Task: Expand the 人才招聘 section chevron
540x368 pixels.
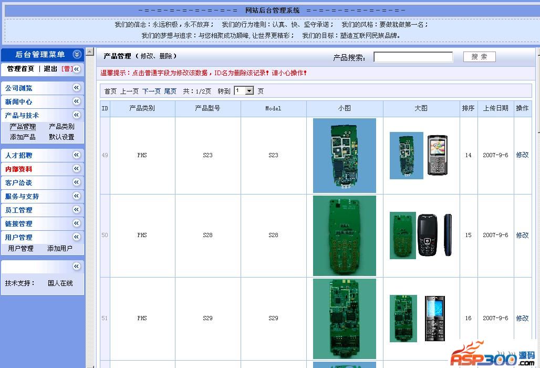Action: [77, 155]
